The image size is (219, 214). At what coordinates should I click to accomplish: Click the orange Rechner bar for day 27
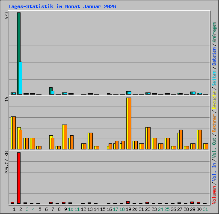click(181, 140)
